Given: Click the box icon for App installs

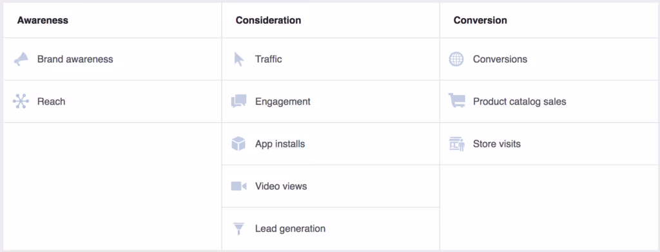Looking at the screenshot, I should (x=238, y=143).
